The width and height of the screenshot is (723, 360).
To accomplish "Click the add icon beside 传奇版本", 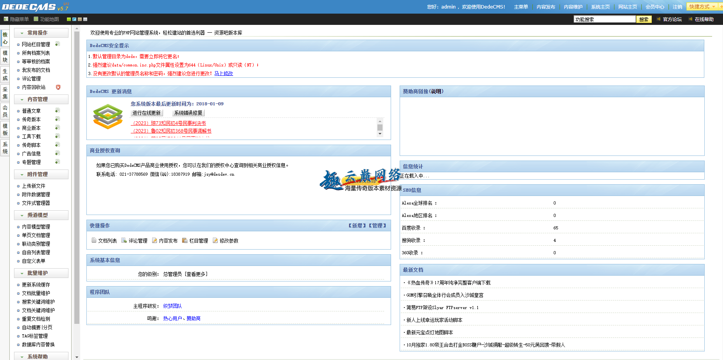I will 58,119.
